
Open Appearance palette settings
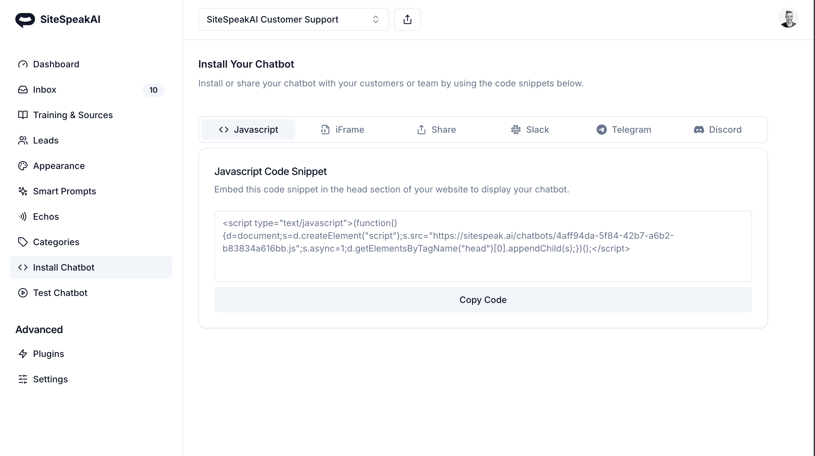point(23,166)
